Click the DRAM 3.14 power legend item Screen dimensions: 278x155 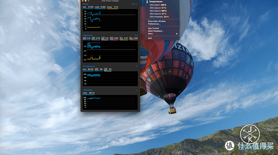coord(112,7)
